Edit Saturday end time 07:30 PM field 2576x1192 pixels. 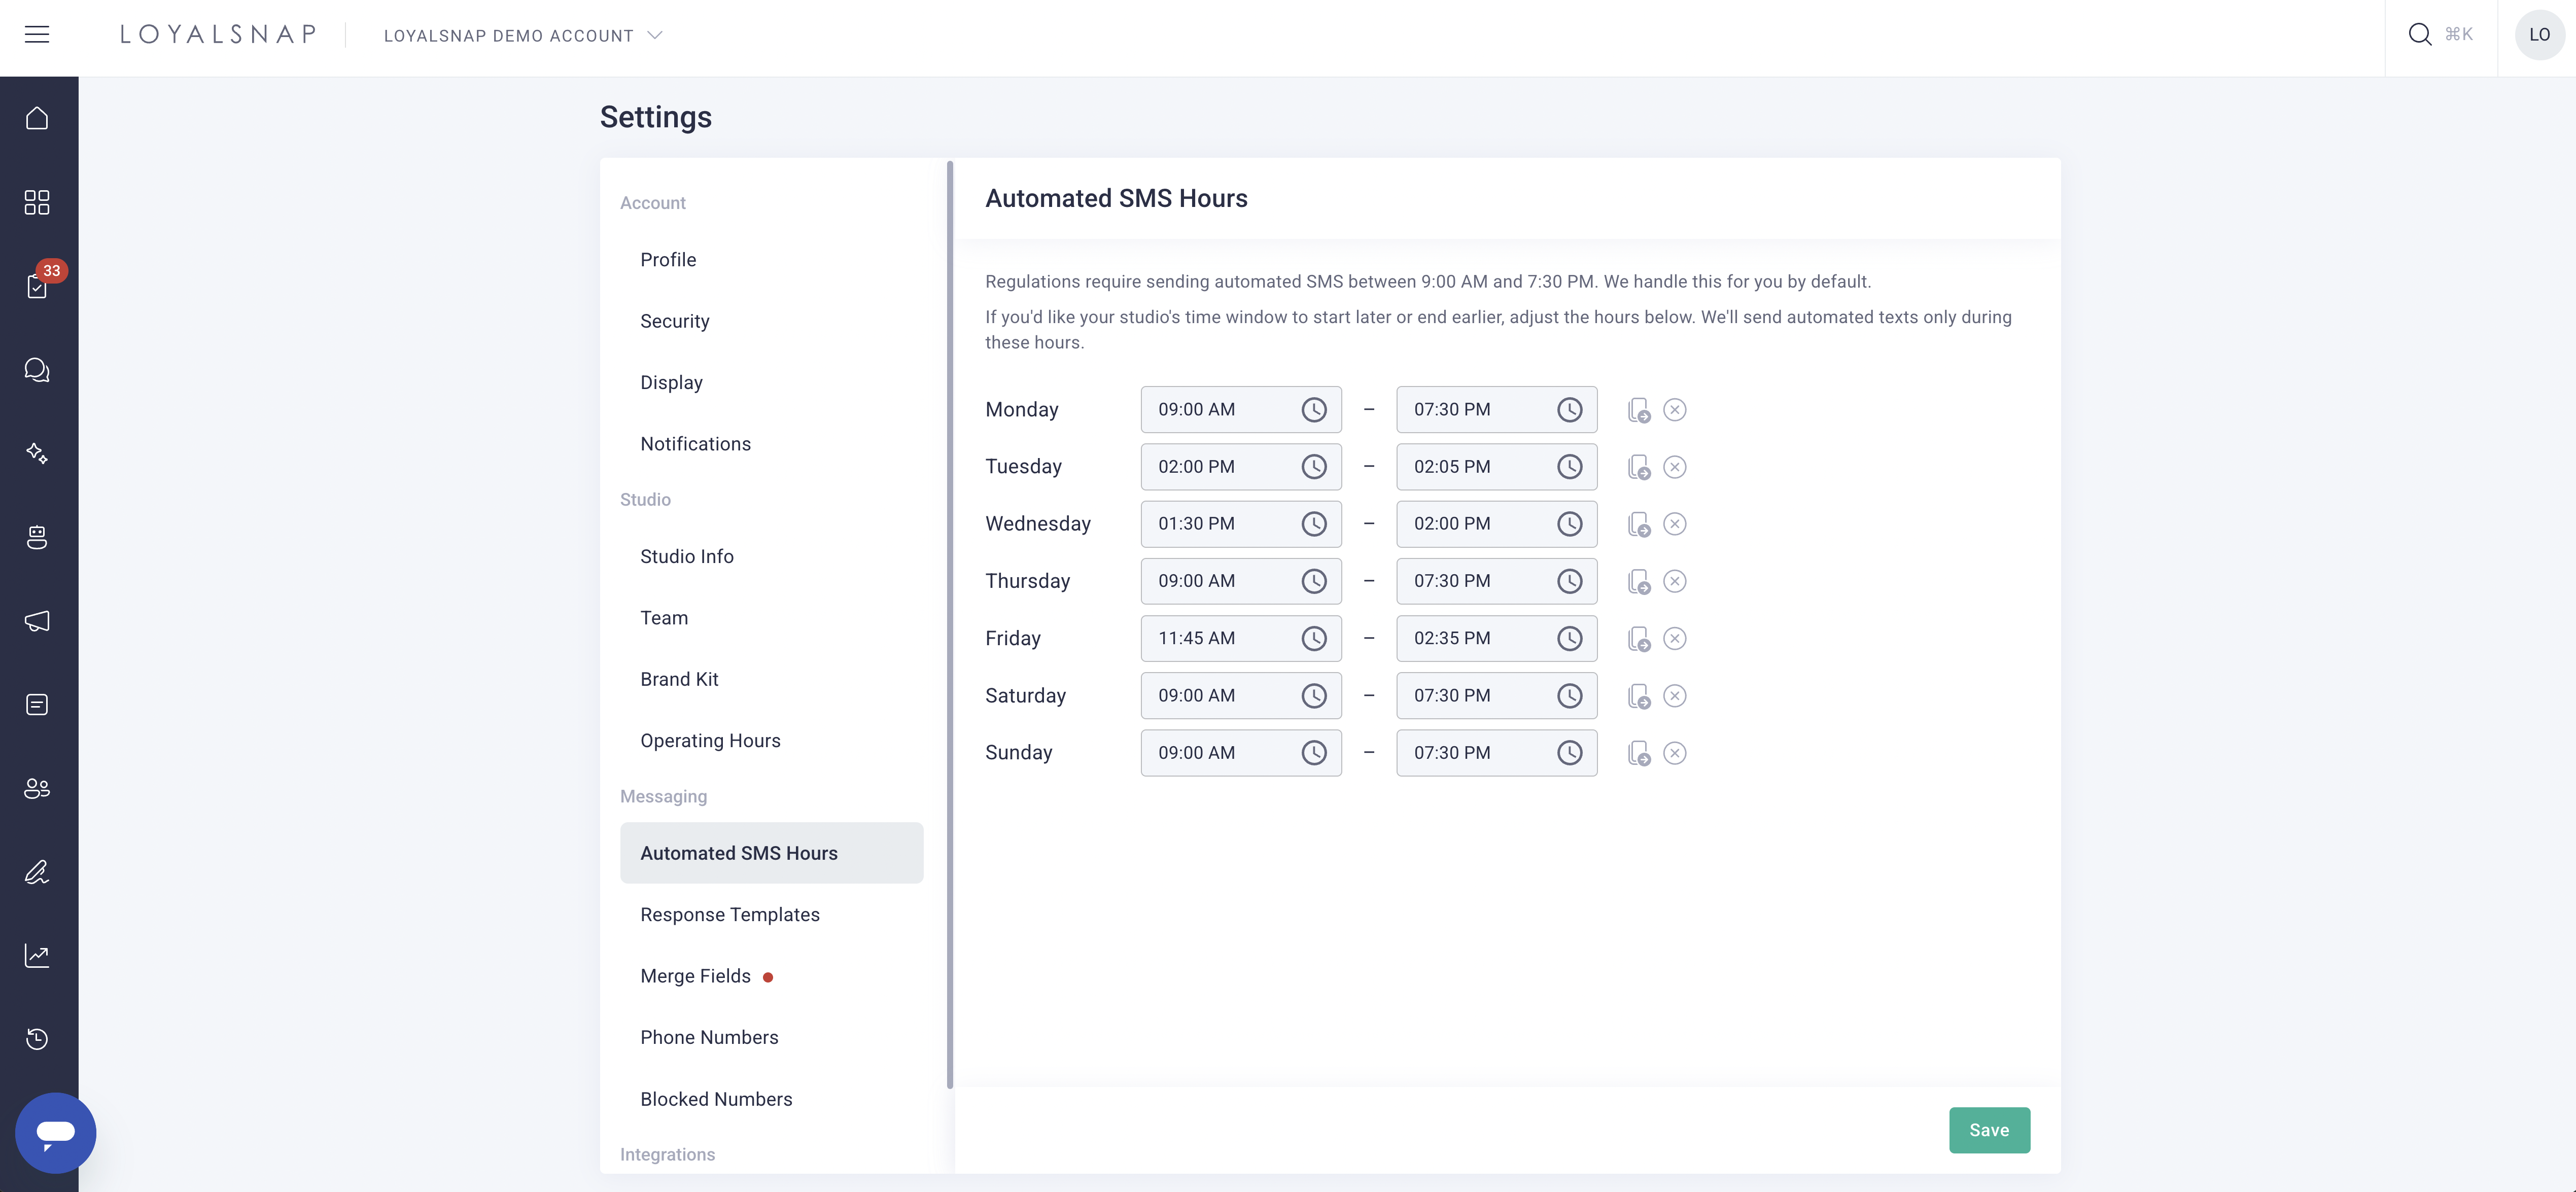coord(1496,696)
